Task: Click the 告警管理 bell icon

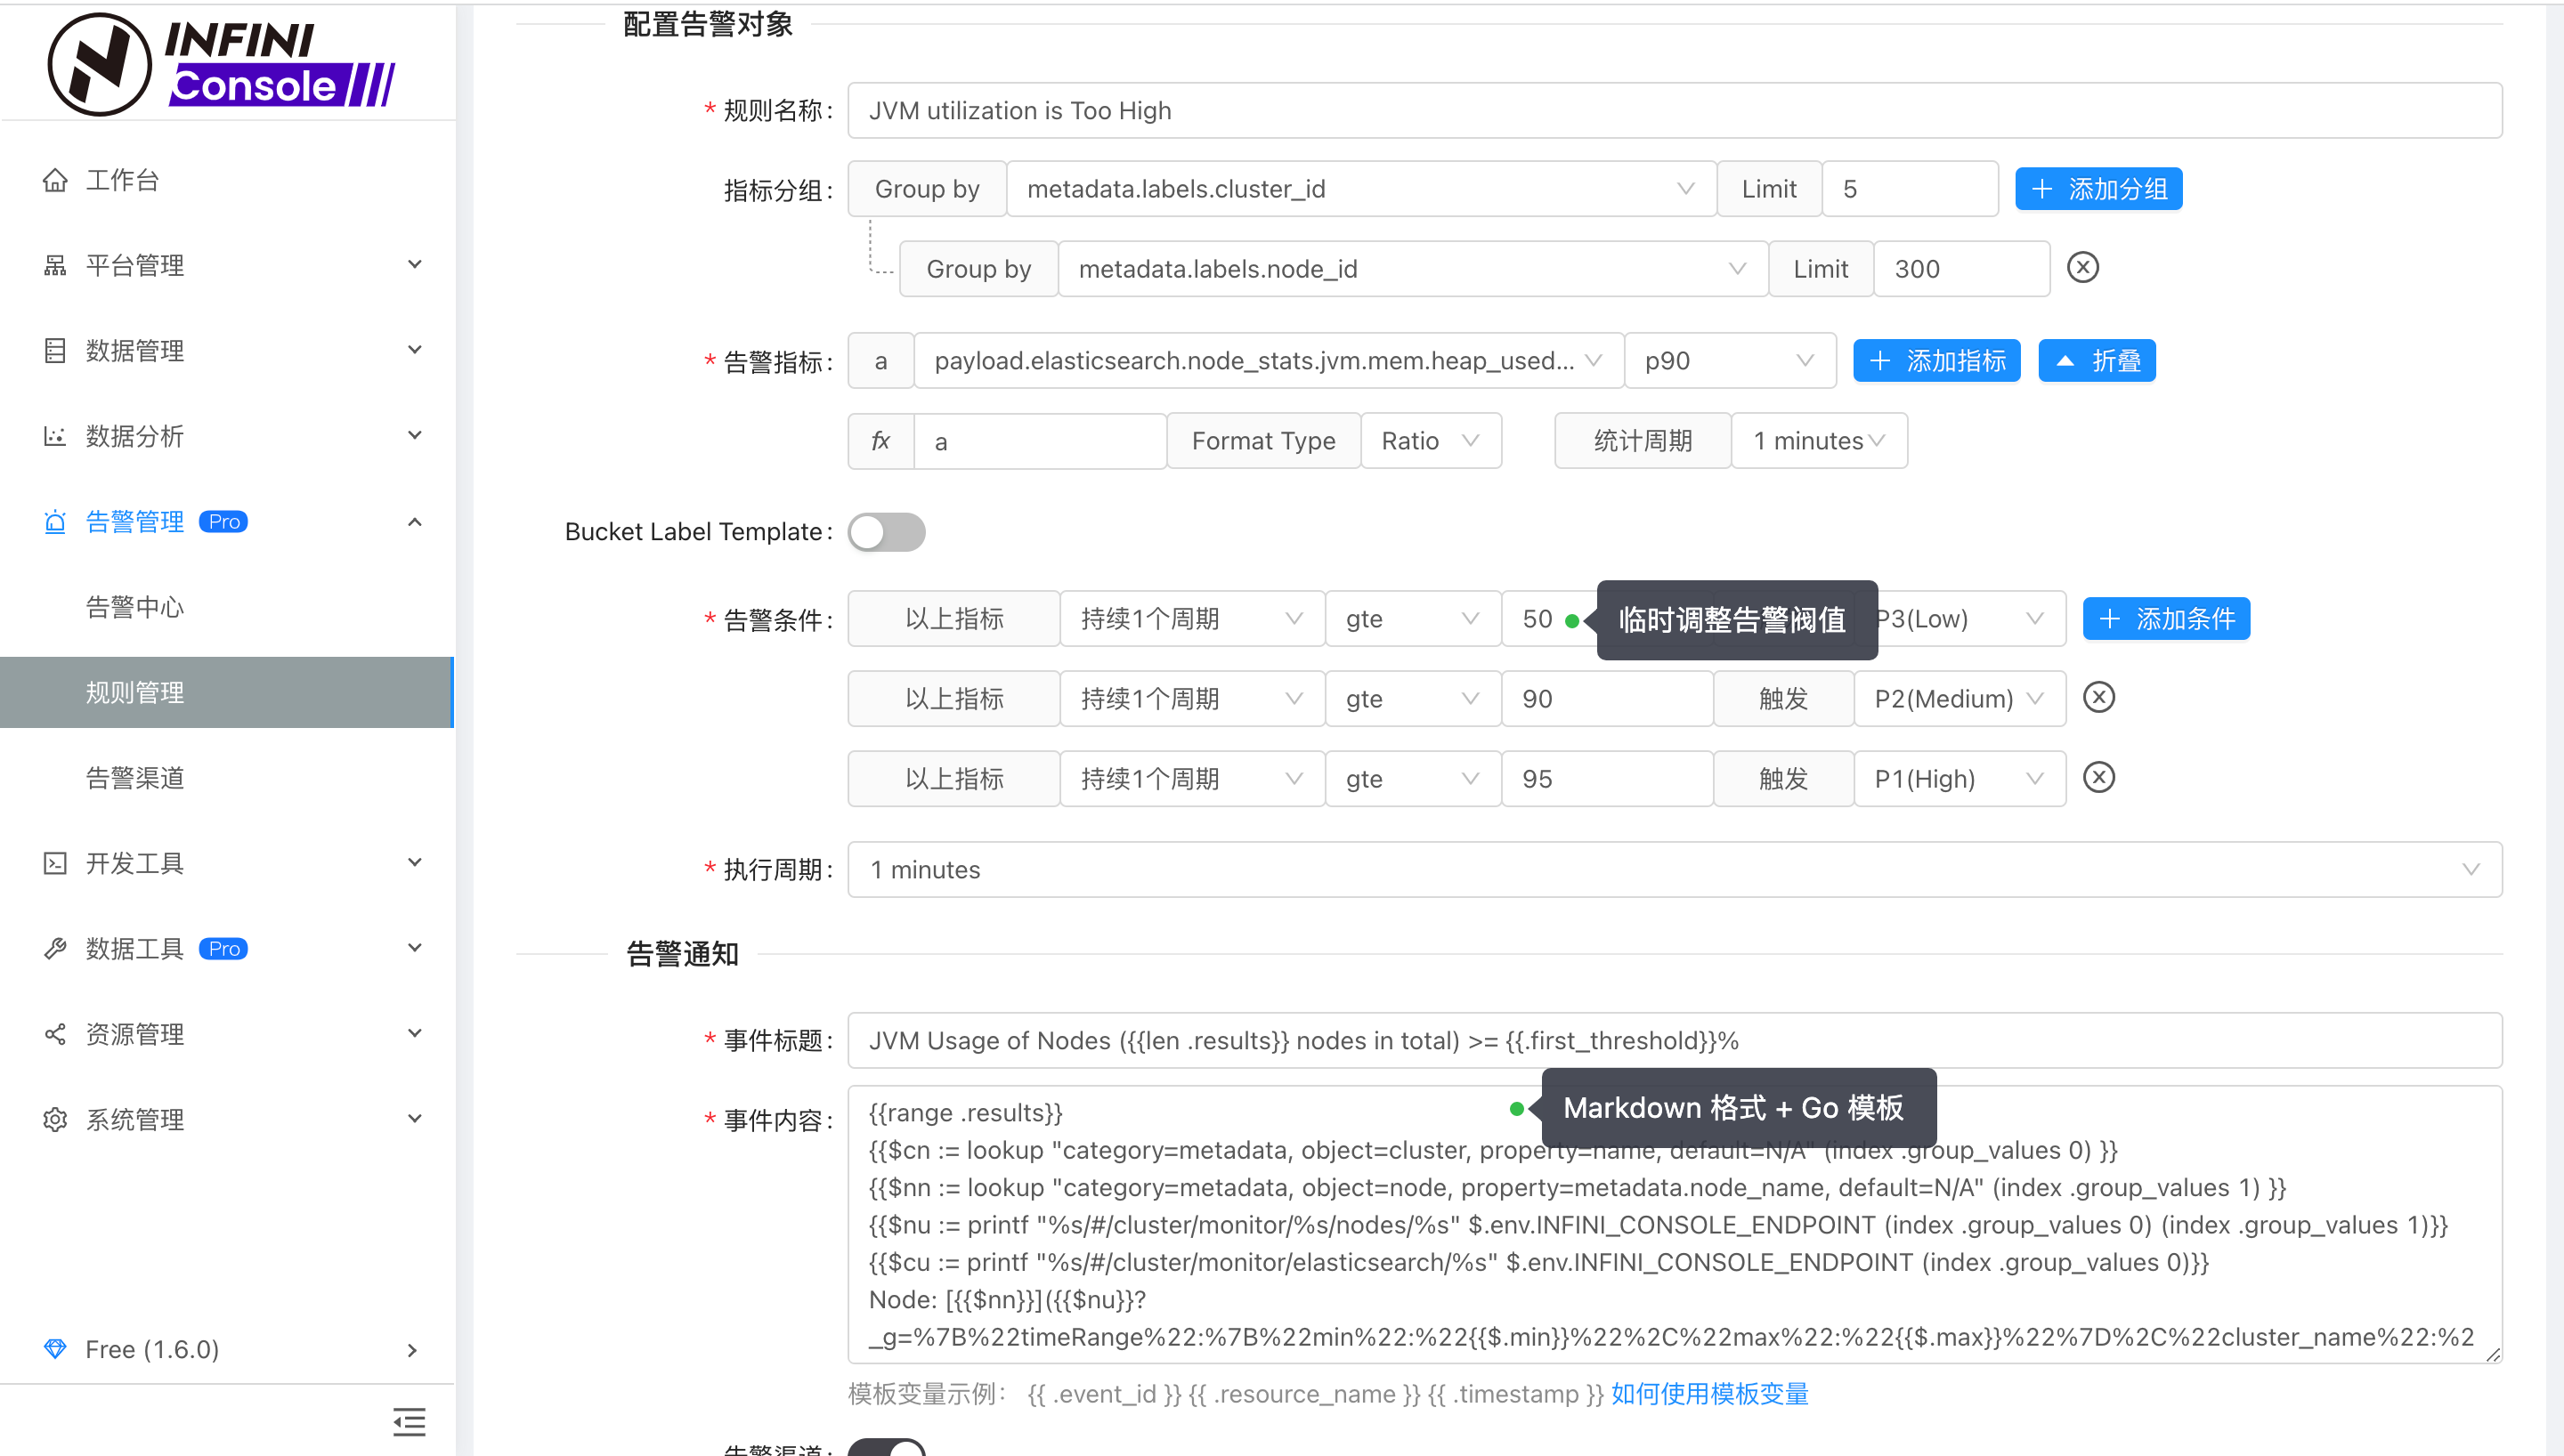Action: click(x=55, y=521)
